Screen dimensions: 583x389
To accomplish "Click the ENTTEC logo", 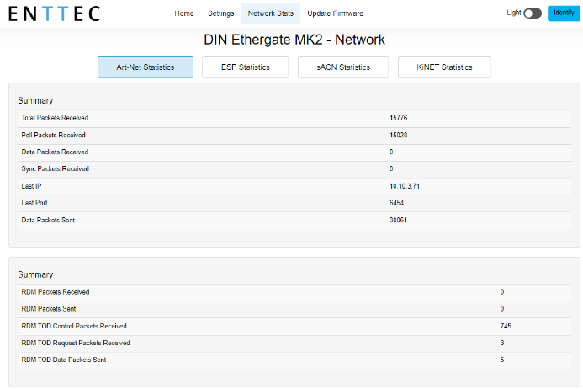I will click(x=55, y=13).
